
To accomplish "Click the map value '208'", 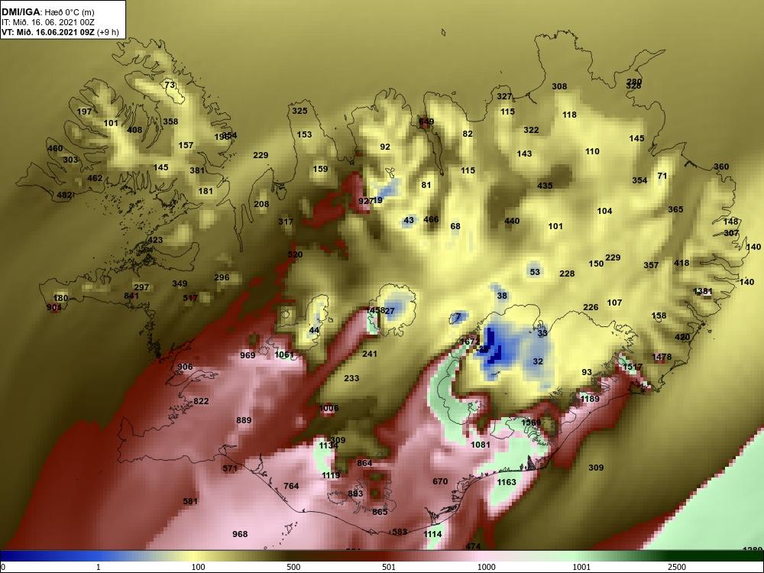I will 261,204.
